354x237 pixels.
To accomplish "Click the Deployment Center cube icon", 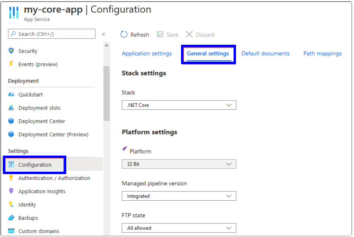I will point(11,121).
